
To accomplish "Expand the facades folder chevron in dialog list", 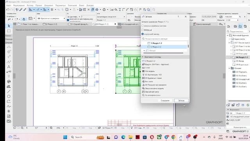I will pyautogui.click(x=144, y=51).
